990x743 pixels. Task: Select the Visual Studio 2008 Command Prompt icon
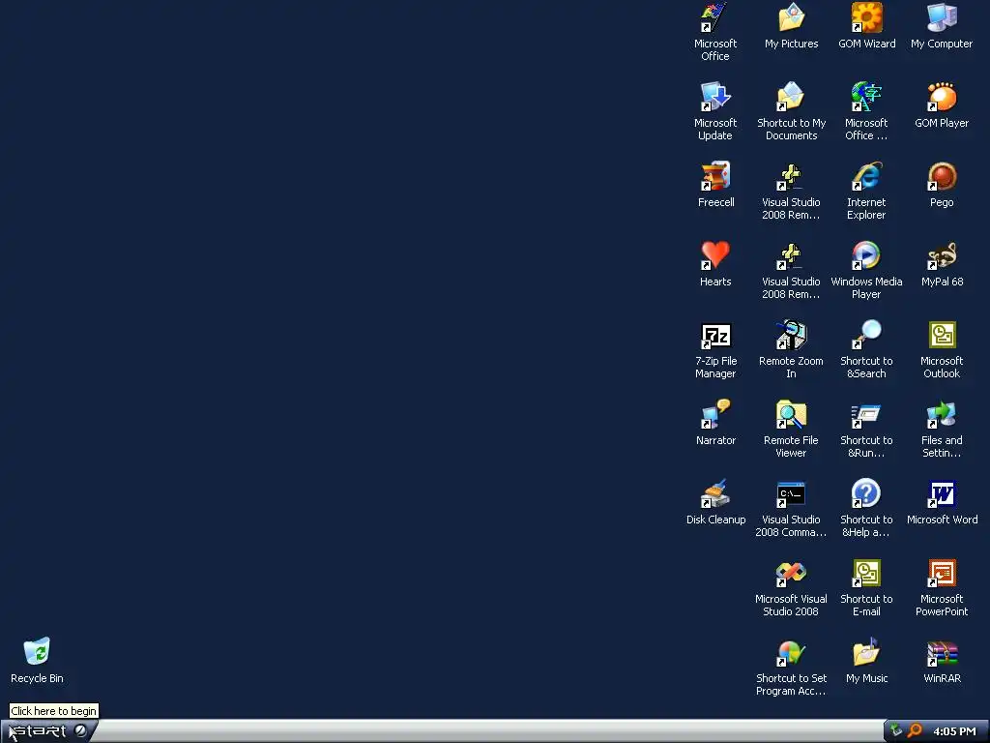point(791,494)
